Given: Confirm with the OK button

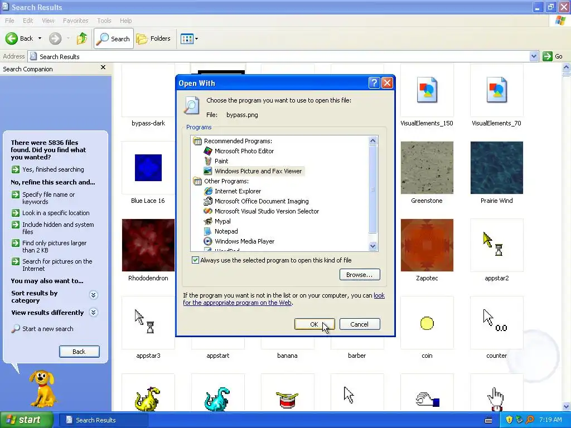Looking at the screenshot, I should click(314, 324).
